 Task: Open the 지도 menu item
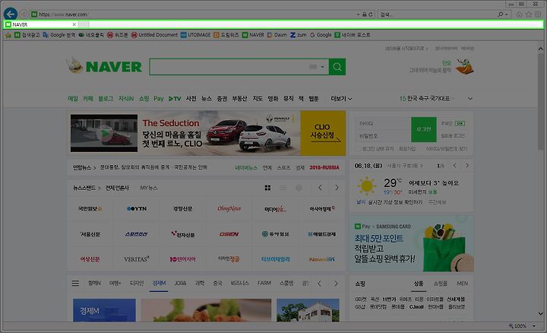click(x=258, y=99)
